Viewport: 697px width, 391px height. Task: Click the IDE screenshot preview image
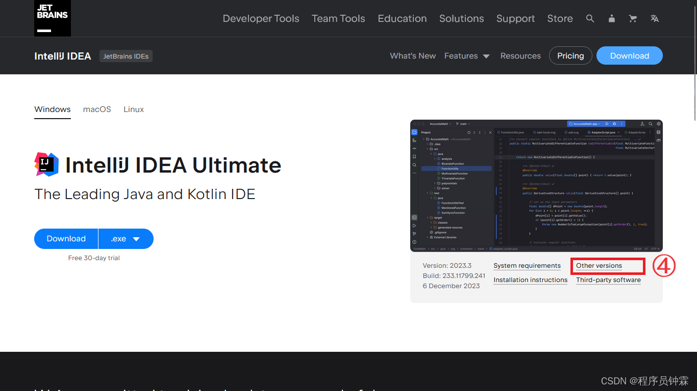(x=536, y=186)
